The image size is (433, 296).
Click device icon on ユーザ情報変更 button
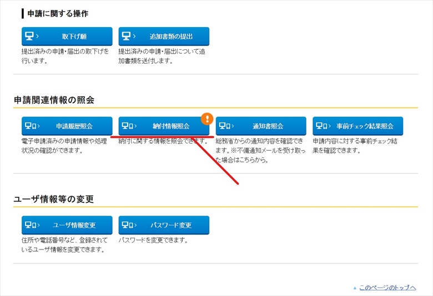coord(31,225)
